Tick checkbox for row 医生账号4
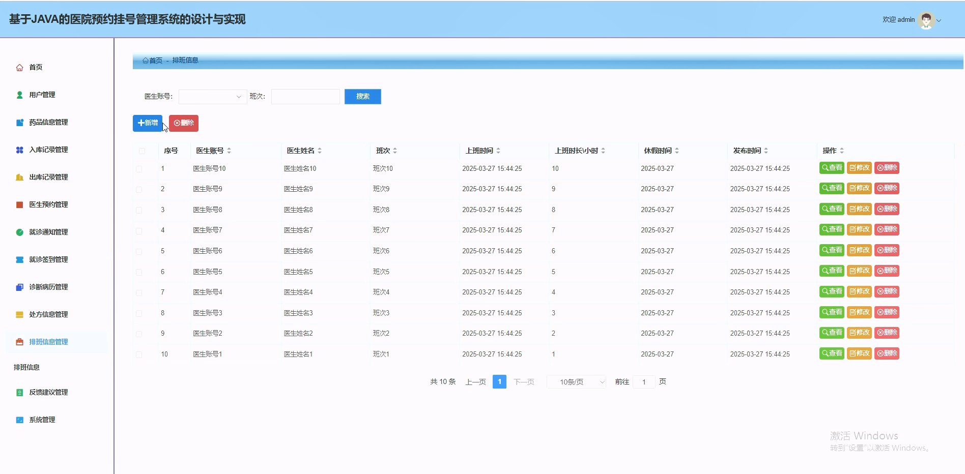The image size is (965, 474). tap(139, 292)
